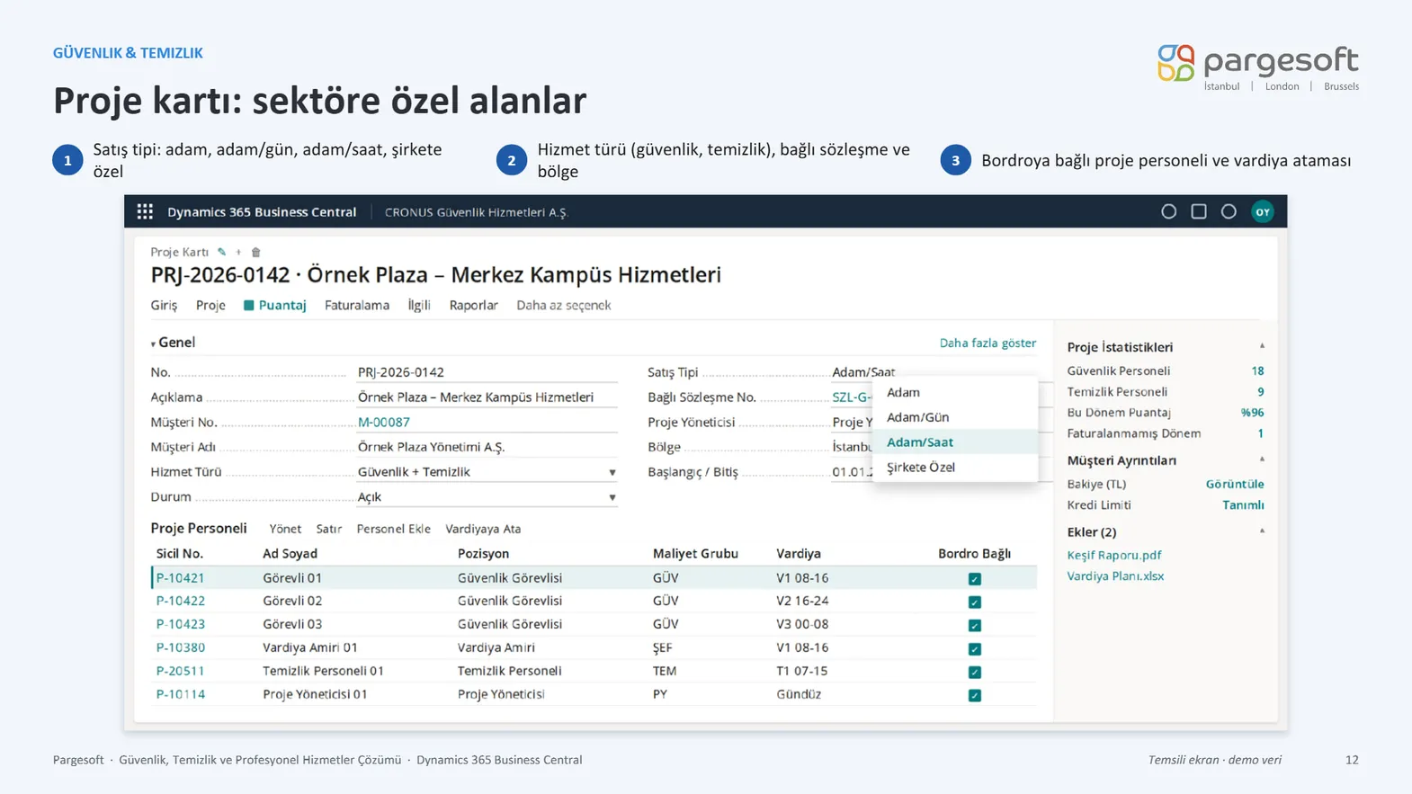Click Daha az seçenek
Screen dimensions: 1412x794
[563, 305]
